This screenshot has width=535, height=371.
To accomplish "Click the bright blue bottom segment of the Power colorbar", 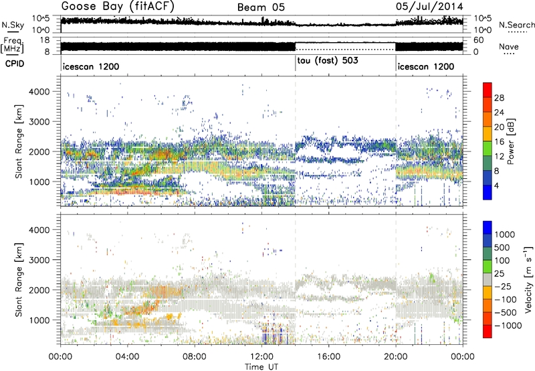I will tap(488, 192).
